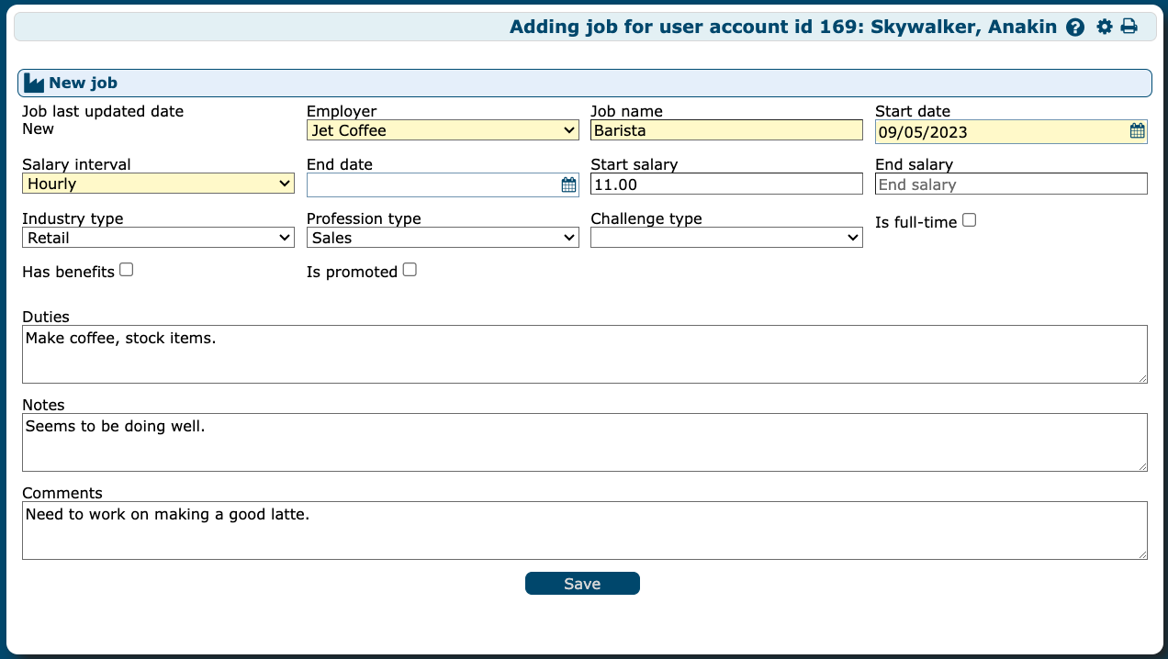
Task: Open the End date calendar picker
Action: coord(567,184)
